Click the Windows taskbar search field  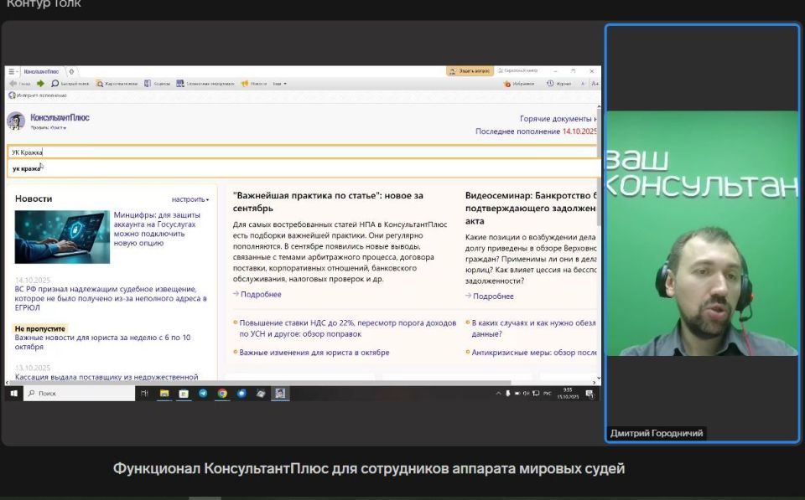tap(80, 393)
